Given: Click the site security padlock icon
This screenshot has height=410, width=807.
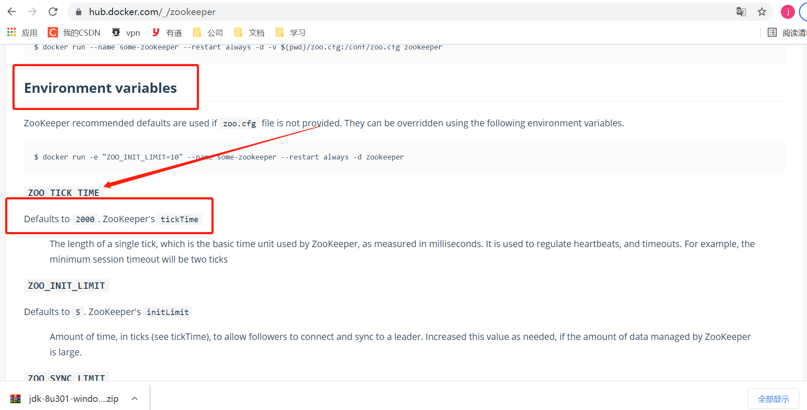Looking at the screenshot, I should tap(78, 12).
